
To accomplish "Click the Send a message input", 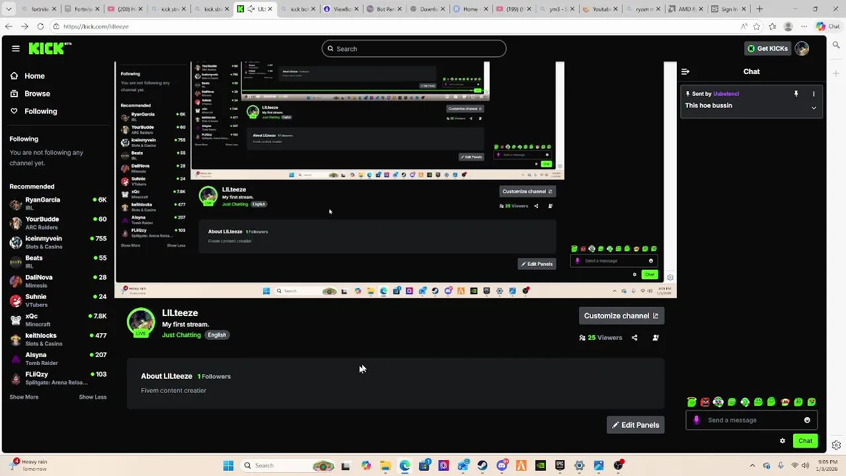I will [x=751, y=420].
